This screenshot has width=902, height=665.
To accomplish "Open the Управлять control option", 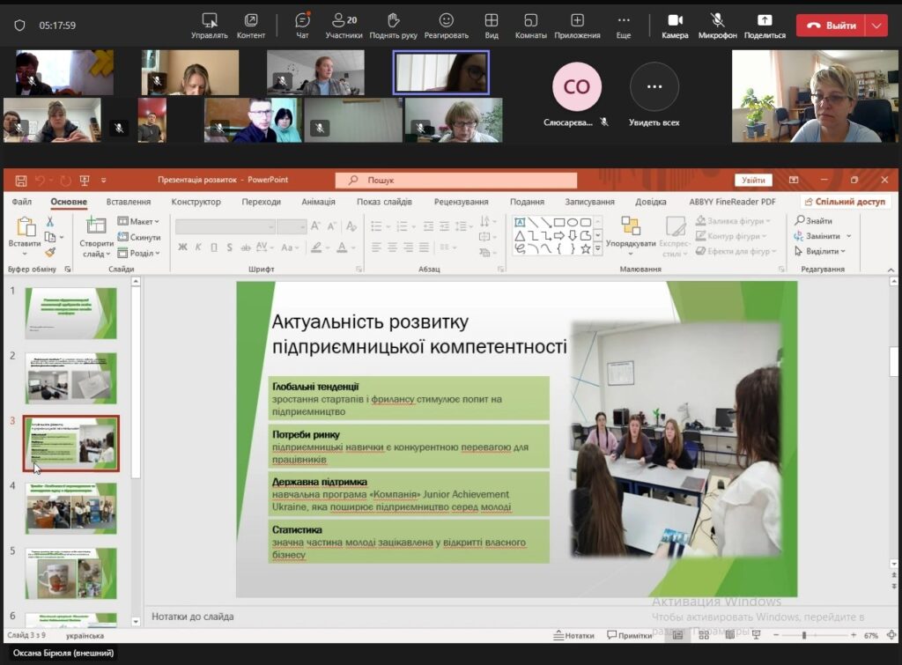I will coord(210,25).
